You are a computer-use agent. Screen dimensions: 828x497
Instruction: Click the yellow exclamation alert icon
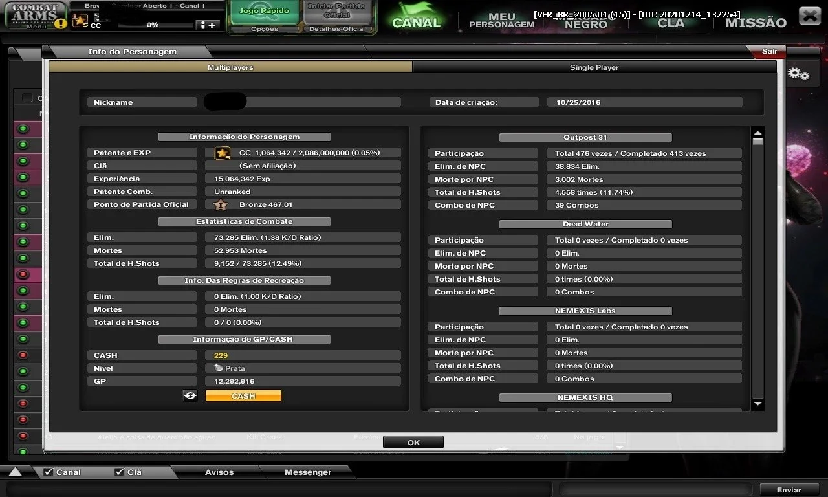click(x=60, y=23)
